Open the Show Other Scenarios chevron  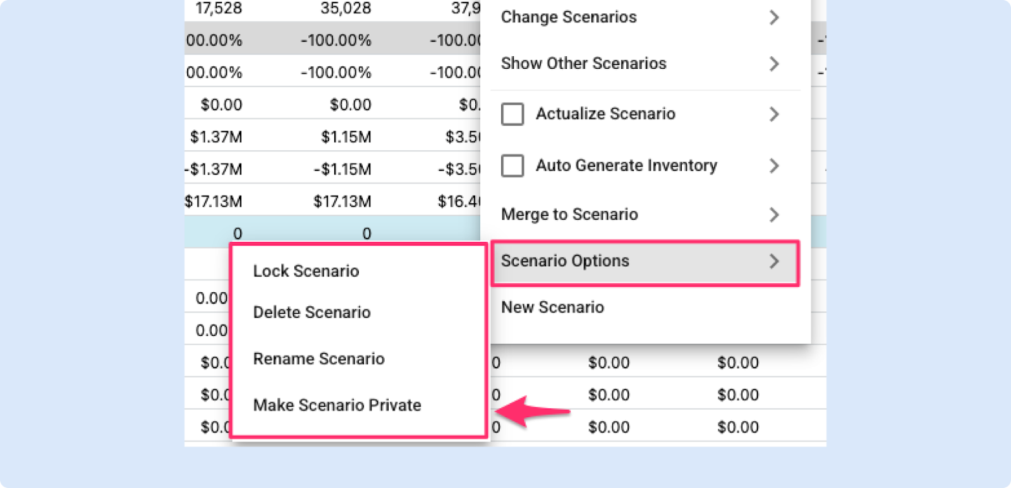[774, 64]
